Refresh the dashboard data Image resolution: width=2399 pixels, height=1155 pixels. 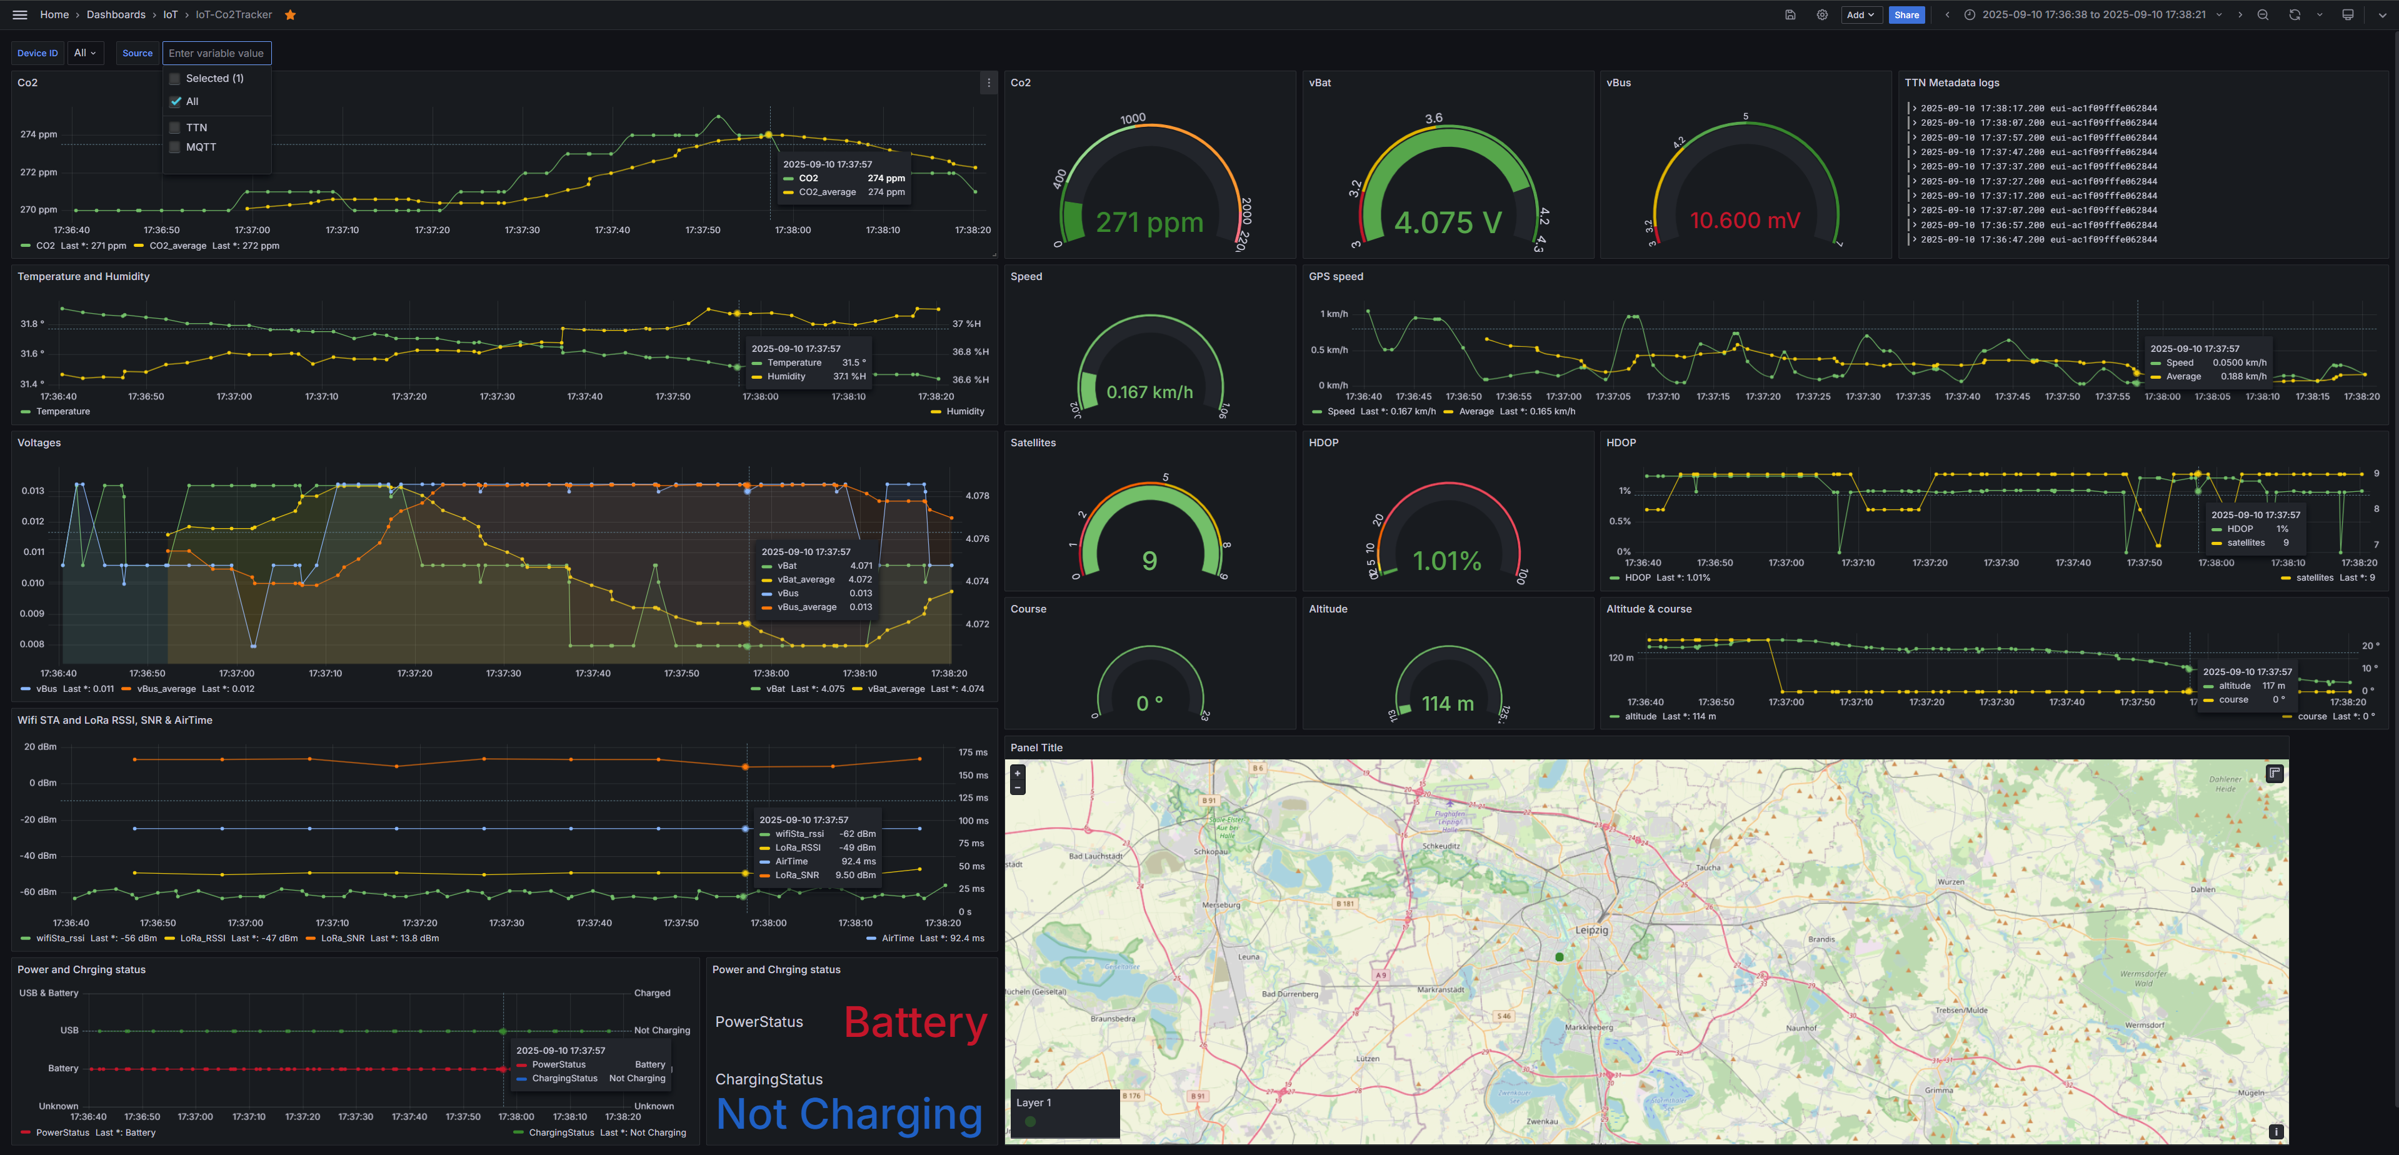pos(2295,14)
